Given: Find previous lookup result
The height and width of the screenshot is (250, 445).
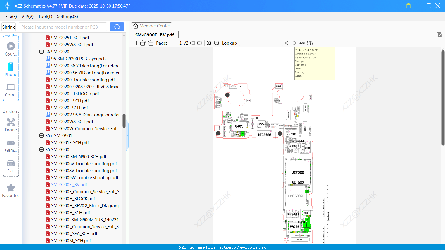Looking at the screenshot, I should tap(287, 43).
